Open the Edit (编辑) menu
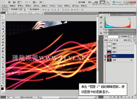Viewport: 137px width, 99px height. click(x=13, y=6)
